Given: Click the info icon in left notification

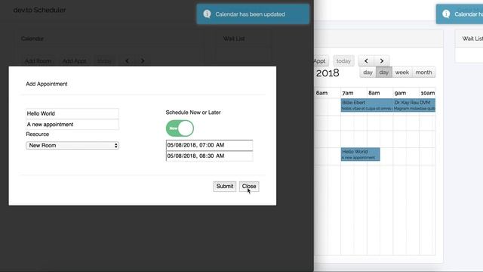Looking at the screenshot, I should (x=207, y=14).
